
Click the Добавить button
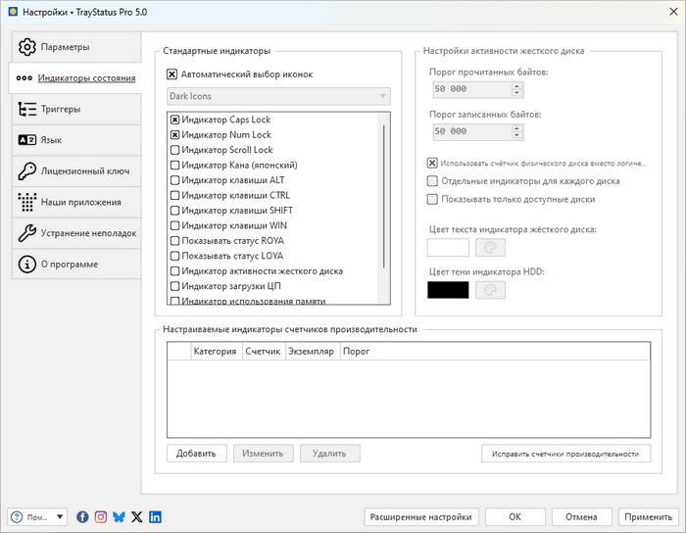(x=196, y=454)
